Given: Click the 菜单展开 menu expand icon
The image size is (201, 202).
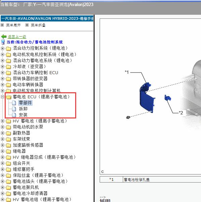Looking at the screenshot, I should click(2, 25).
